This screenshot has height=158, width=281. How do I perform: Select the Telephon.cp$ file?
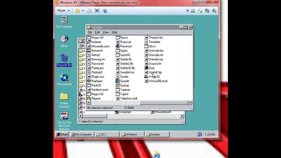[126, 98]
